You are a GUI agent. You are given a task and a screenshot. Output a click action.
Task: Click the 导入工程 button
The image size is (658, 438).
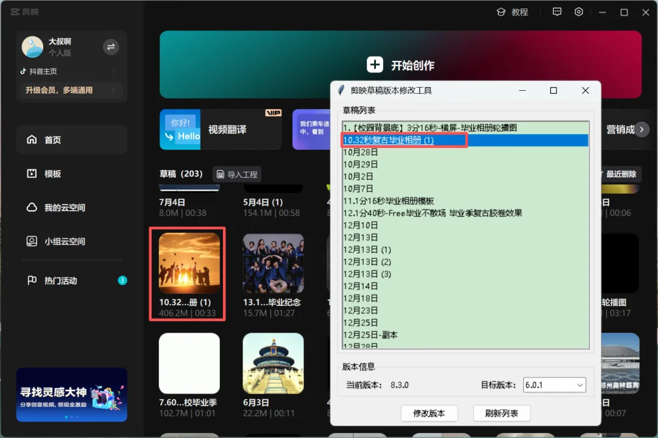point(238,174)
